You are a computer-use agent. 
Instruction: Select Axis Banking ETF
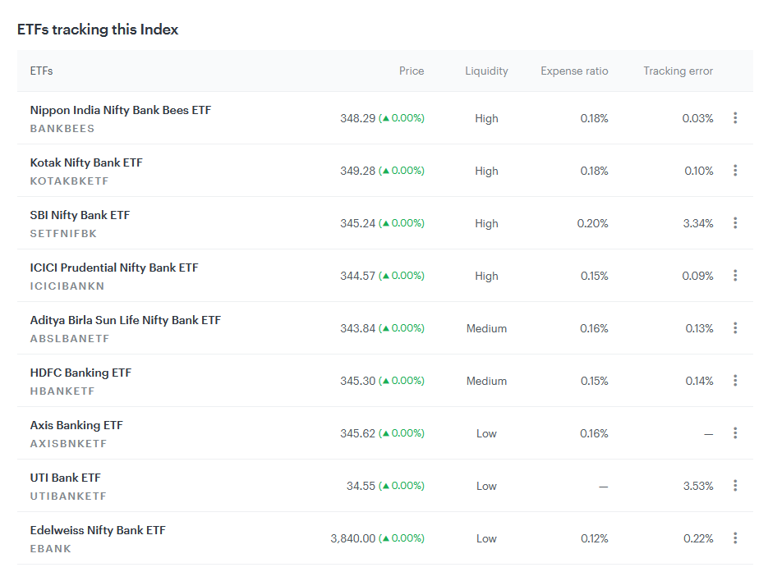(x=76, y=425)
